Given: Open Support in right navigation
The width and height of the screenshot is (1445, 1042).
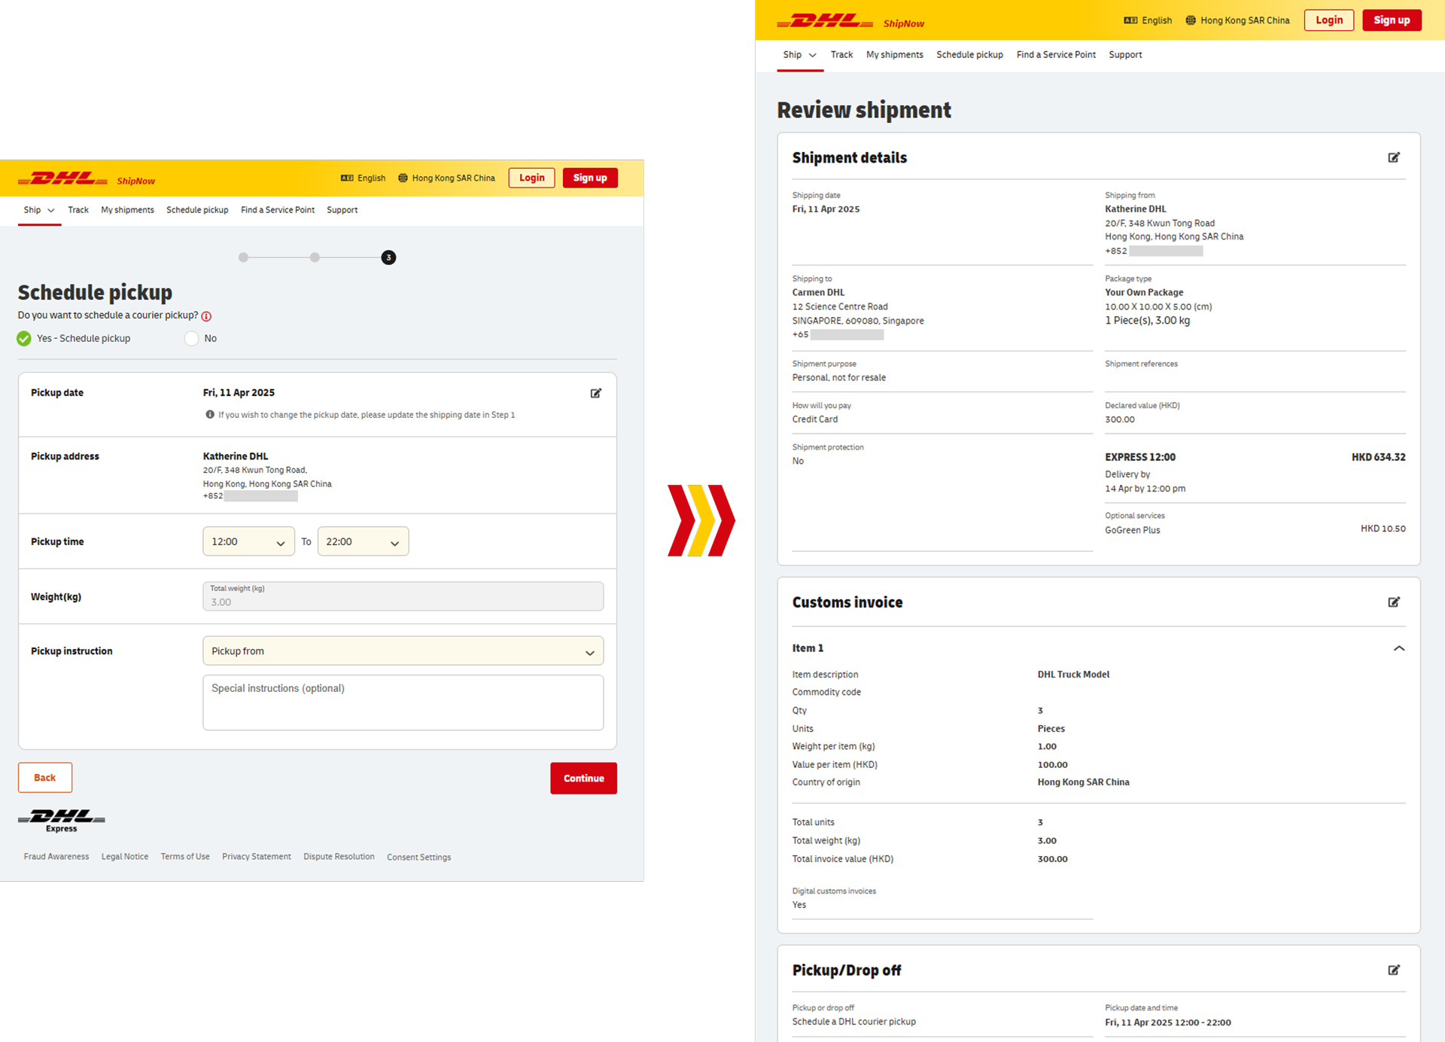Looking at the screenshot, I should (x=1125, y=55).
